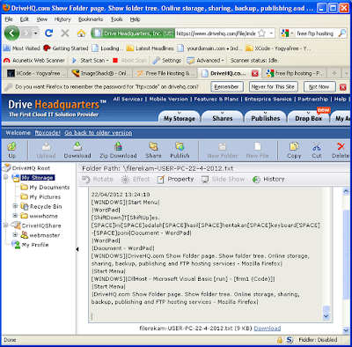
Task: Reload the page with the refresh icon
Action: click(x=48, y=33)
